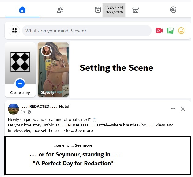Expand the three-dot options menu on hotel post
The width and height of the screenshot is (193, 177).
tap(173, 109)
